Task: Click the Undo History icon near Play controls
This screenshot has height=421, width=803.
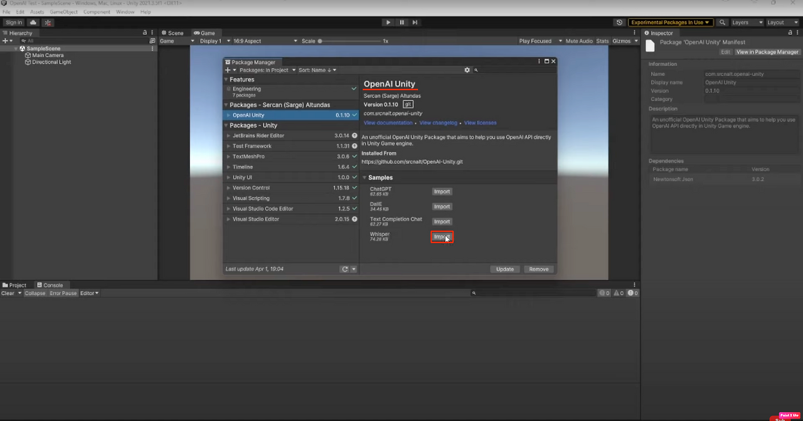Action: pyautogui.click(x=620, y=22)
